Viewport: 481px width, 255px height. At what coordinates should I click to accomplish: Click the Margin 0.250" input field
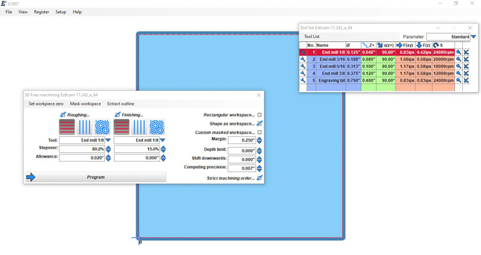point(242,140)
